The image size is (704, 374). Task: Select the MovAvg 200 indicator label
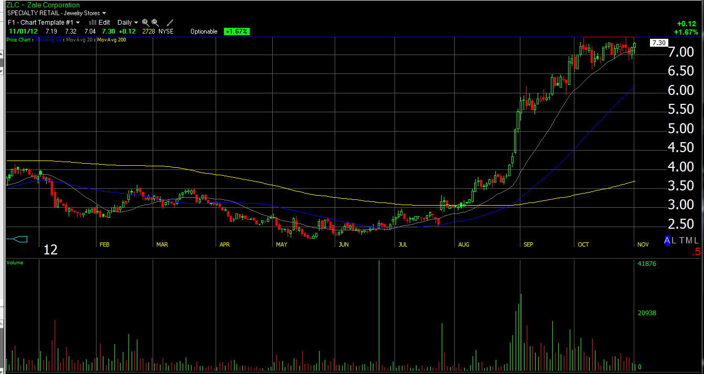(x=111, y=40)
